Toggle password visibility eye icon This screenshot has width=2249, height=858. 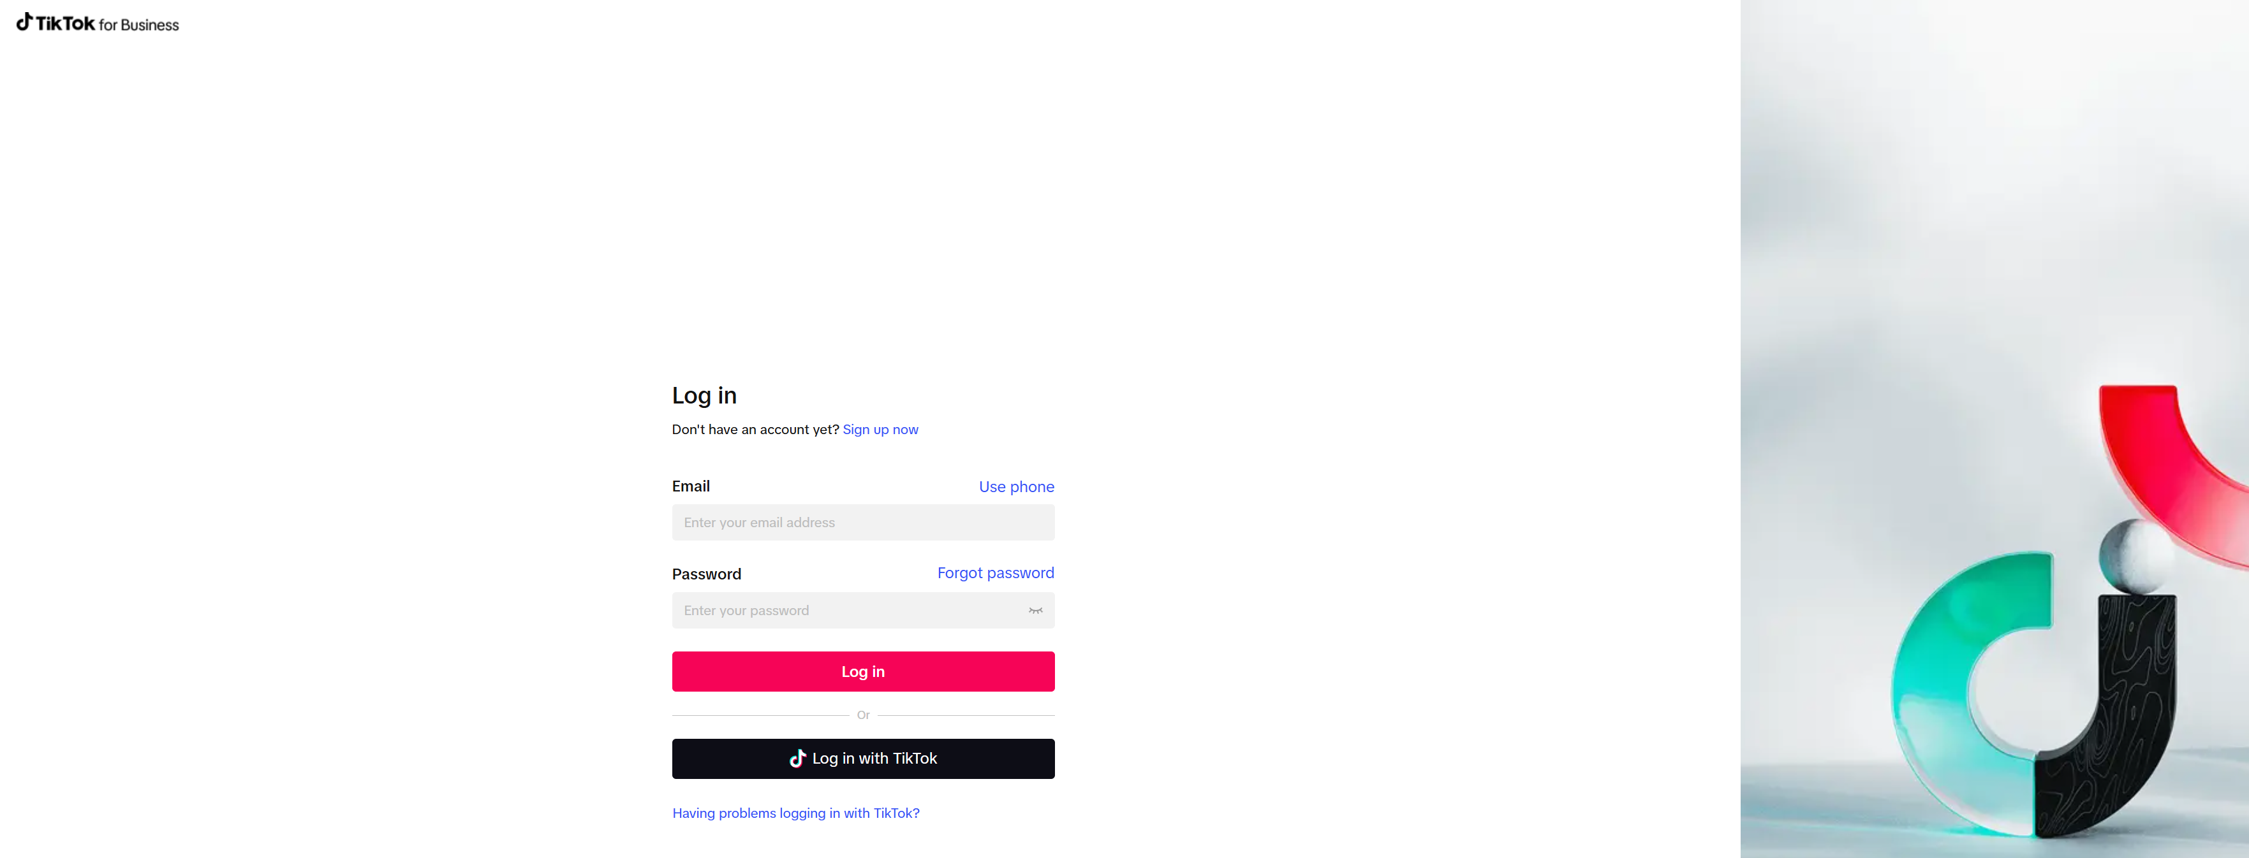[x=1035, y=610]
